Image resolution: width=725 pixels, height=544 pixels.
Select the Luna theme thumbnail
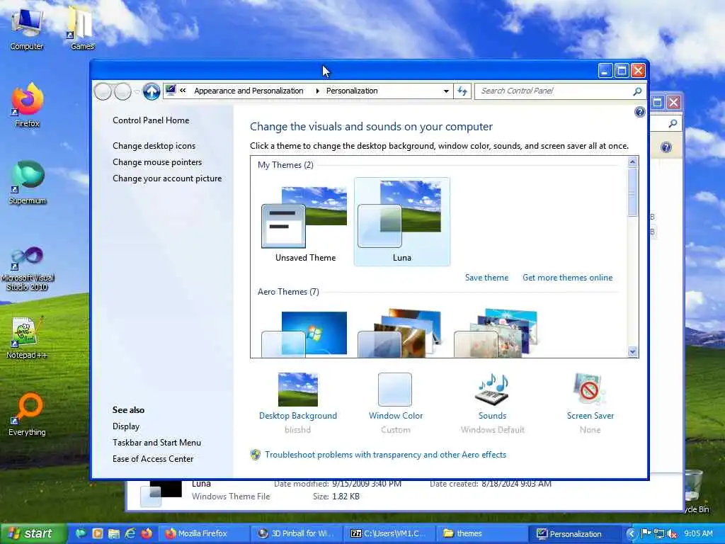pyautogui.click(x=402, y=222)
